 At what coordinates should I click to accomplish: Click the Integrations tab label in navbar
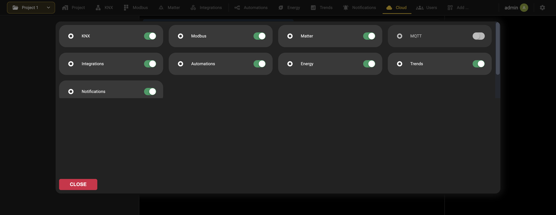click(211, 8)
